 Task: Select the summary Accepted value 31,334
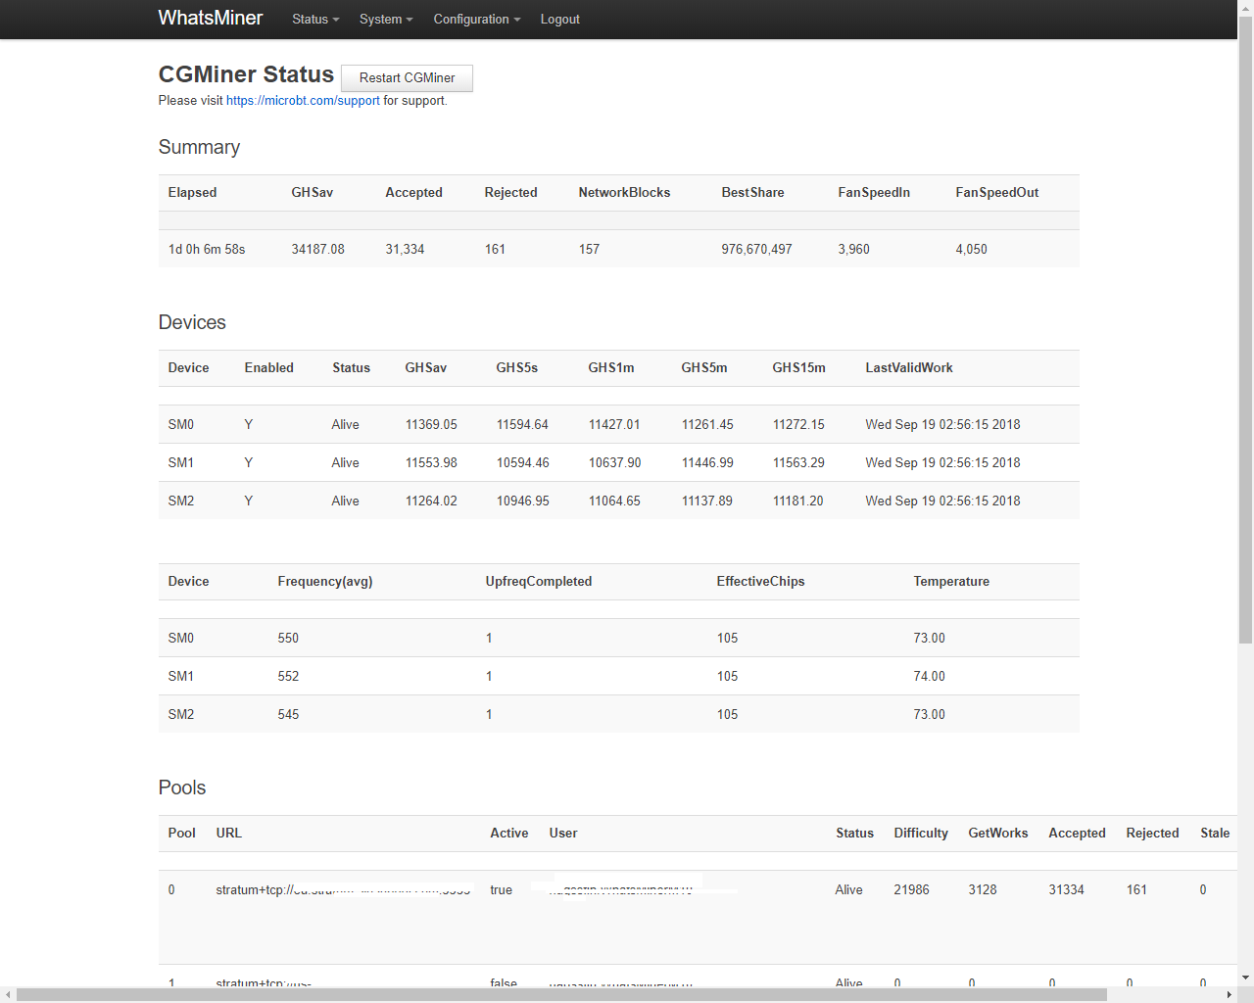pos(405,250)
